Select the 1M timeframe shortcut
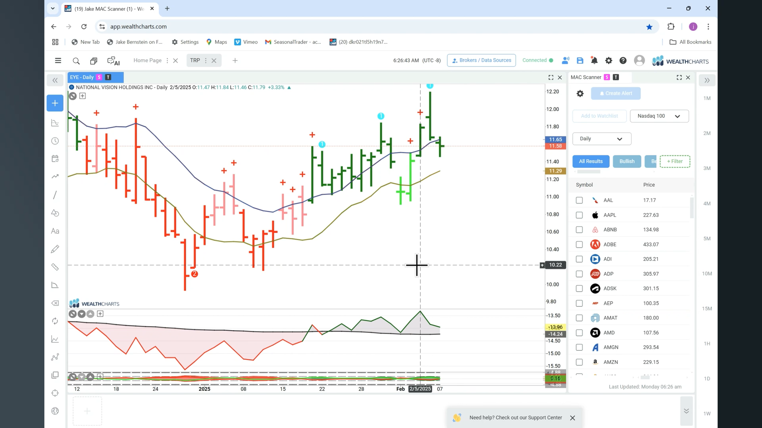This screenshot has height=428, width=762. point(707,98)
